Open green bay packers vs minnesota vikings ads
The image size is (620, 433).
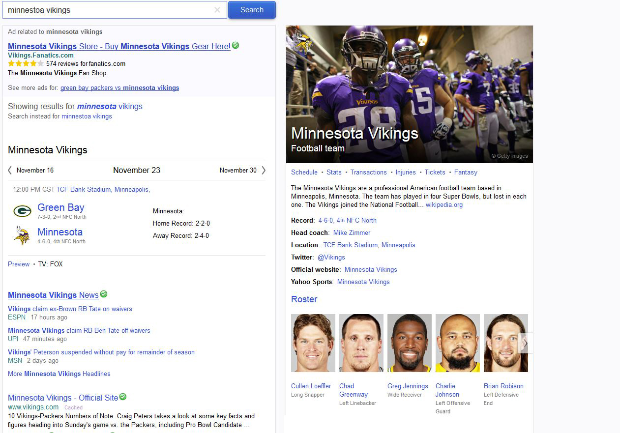[119, 88]
